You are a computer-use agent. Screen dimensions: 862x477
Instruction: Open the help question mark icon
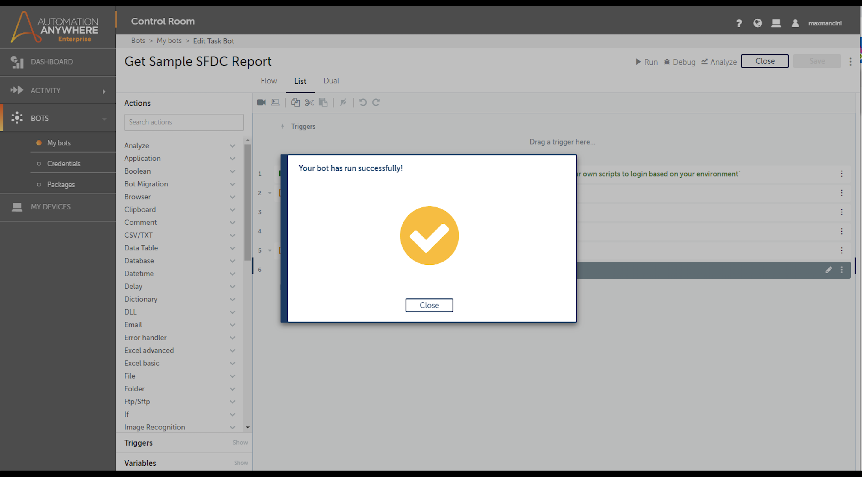(x=739, y=23)
